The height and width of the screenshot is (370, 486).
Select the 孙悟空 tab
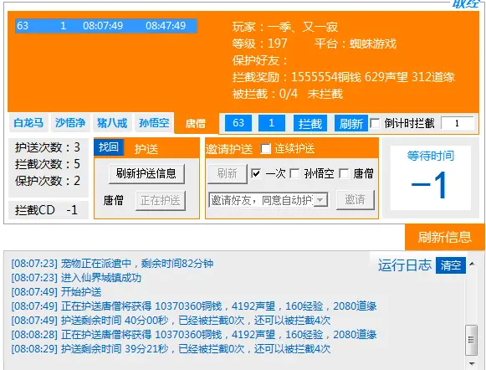[154, 123]
